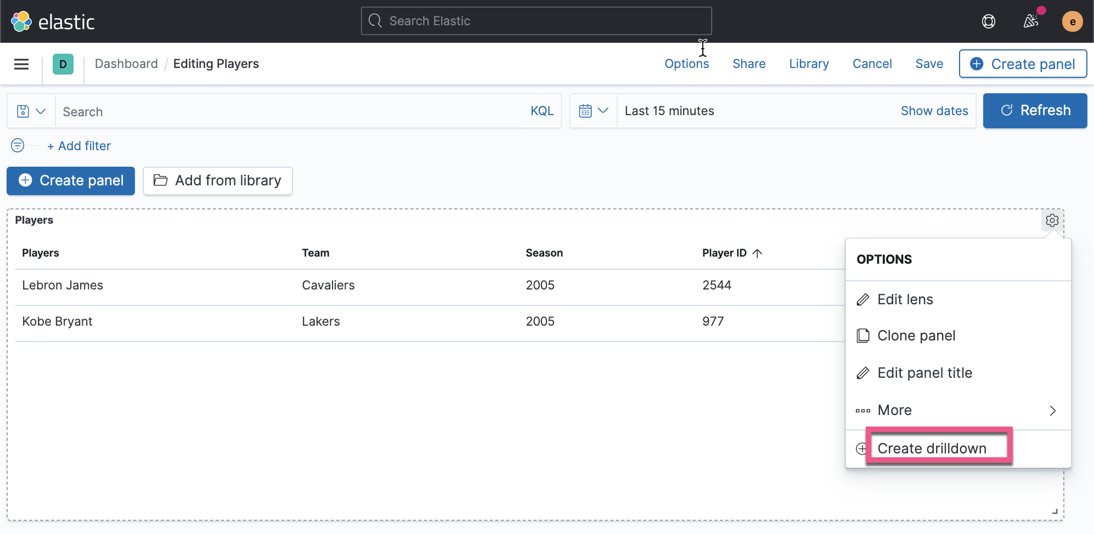Click Season 2005 in Kobe Bryant row
Screen dimensions: 1094x534
point(540,321)
